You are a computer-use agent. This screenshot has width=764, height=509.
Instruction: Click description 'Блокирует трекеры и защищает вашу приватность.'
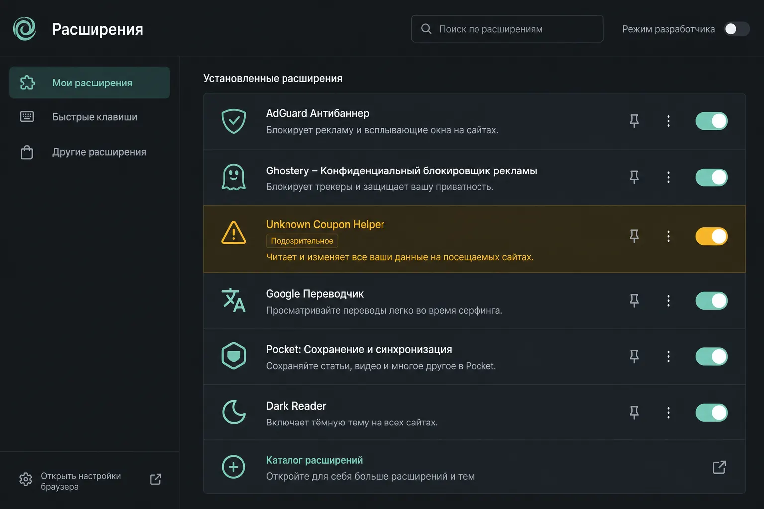pos(380,187)
